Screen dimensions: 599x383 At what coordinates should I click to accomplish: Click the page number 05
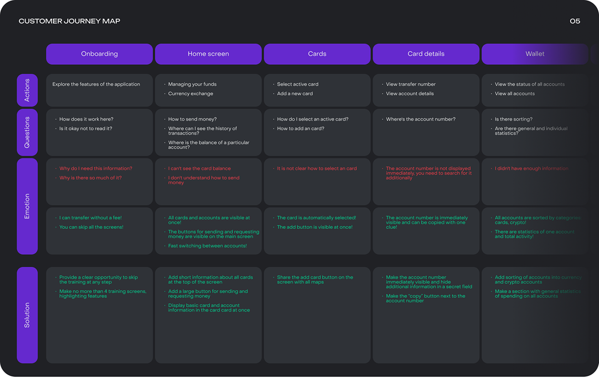point(575,21)
